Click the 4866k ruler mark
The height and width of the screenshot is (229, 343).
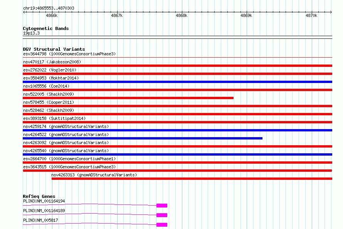52,15
